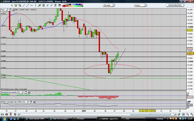Select the blue arrows object tool
The height and width of the screenshot is (121, 194).
point(51,5)
